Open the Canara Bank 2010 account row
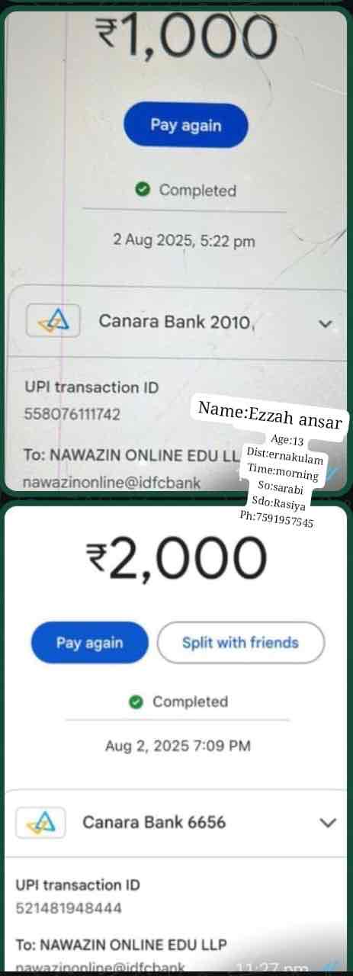The image size is (353, 976). point(181,323)
